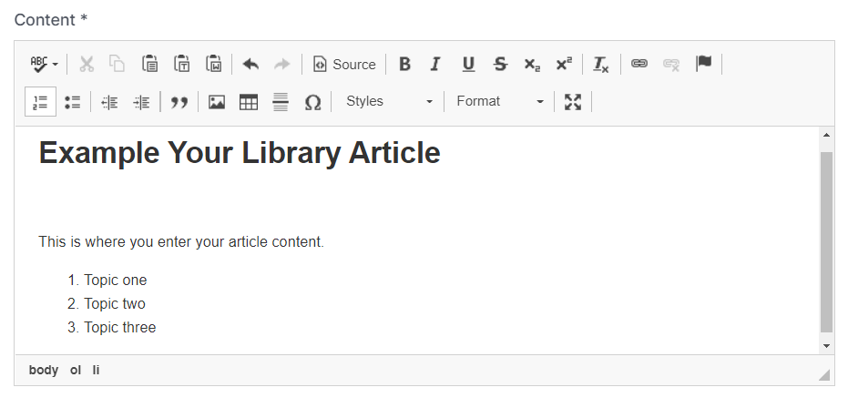
Task: Undo the last edit
Action: 250,65
